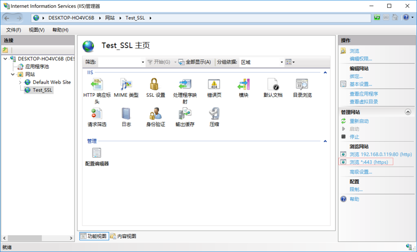The width and height of the screenshot is (417, 252).
Task: Click the address breadcrumb Test_SSL
Action: click(x=135, y=18)
